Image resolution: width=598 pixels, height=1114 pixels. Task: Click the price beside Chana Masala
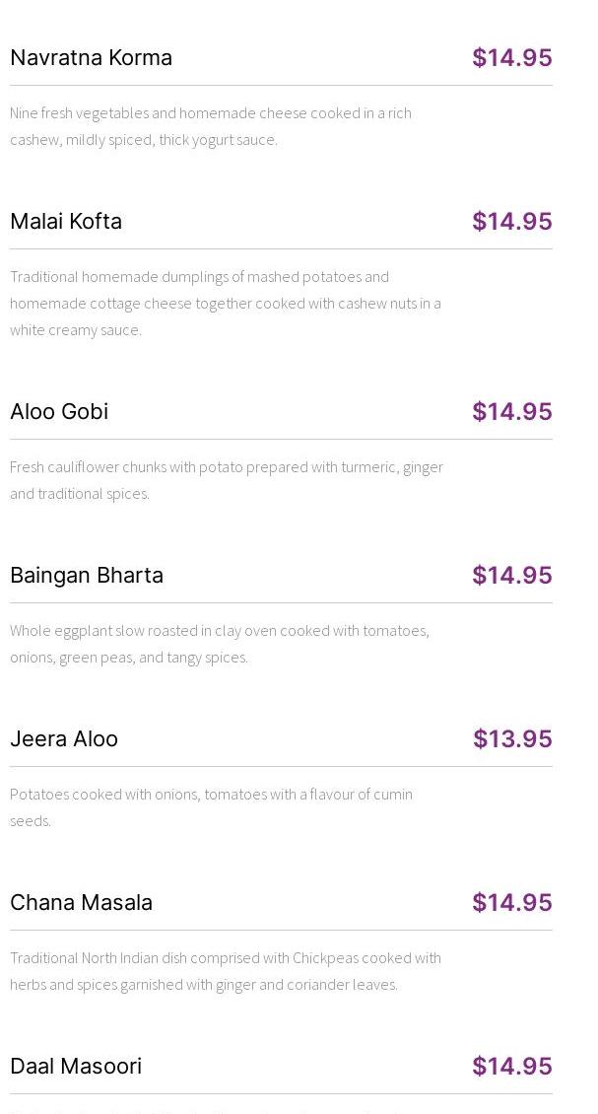(511, 902)
